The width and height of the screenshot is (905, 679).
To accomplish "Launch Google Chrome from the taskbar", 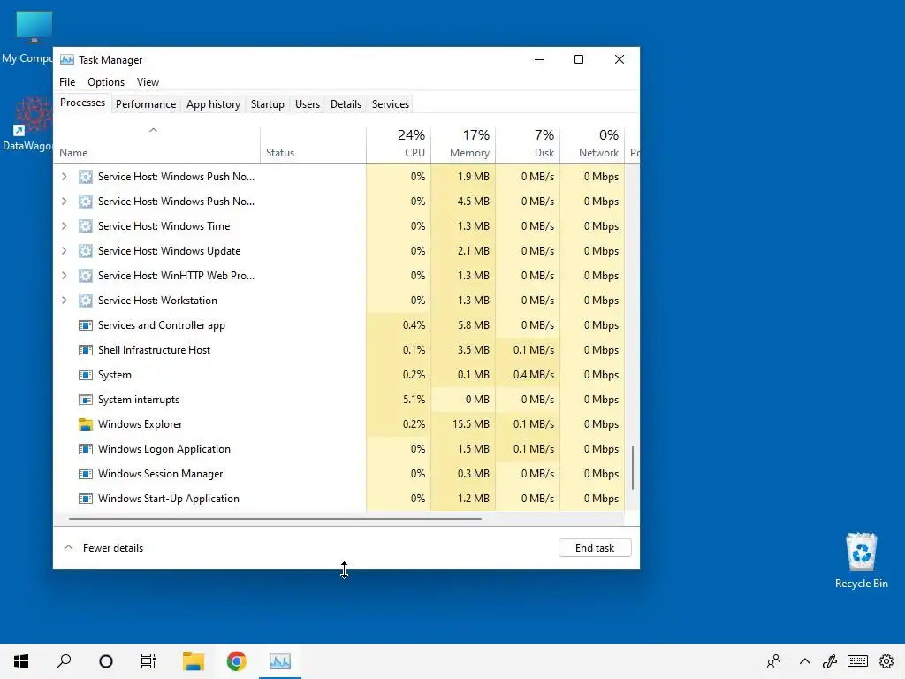I will [x=236, y=661].
